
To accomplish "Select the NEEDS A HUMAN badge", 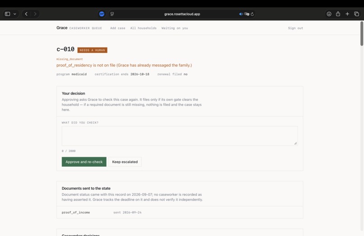I will point(93,50).
